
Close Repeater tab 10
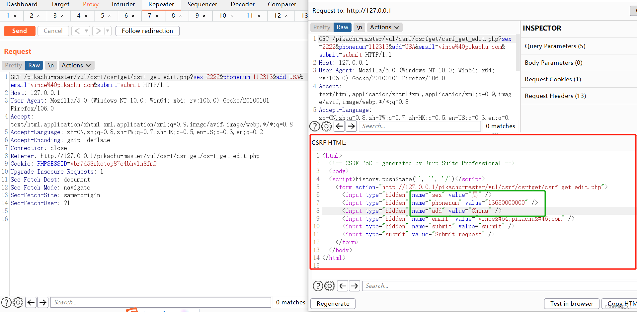coord(232,16)
